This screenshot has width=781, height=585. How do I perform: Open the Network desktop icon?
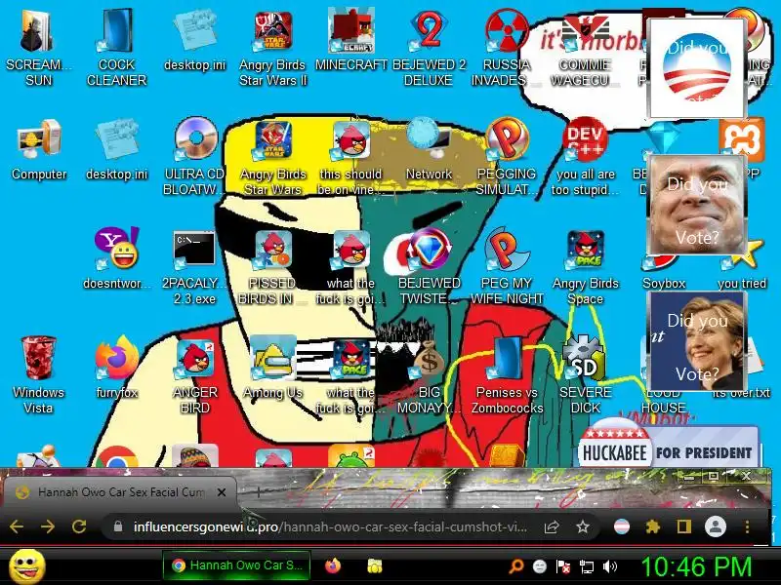pyautogui.click(x=429, y=149)
